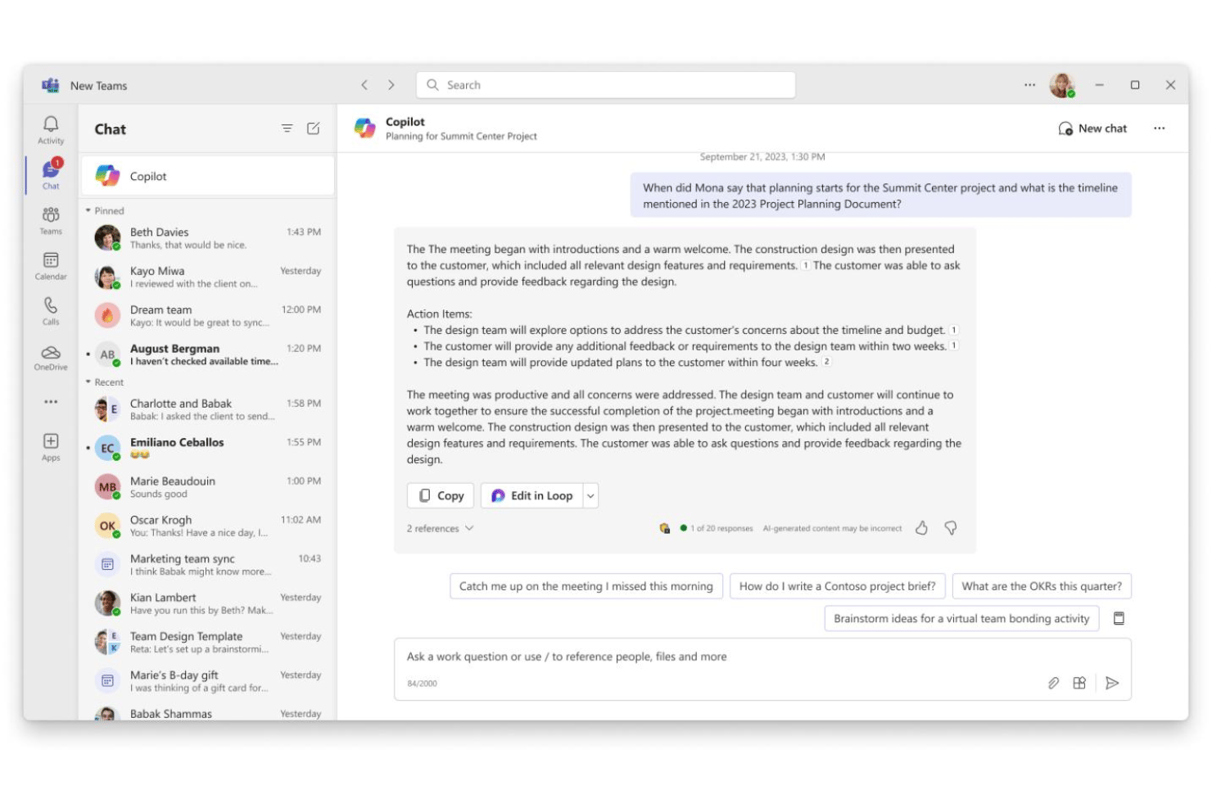Open Copilot chat more options ellipsis
This screenshot has height=808, width=1212.
[1159, 129]
